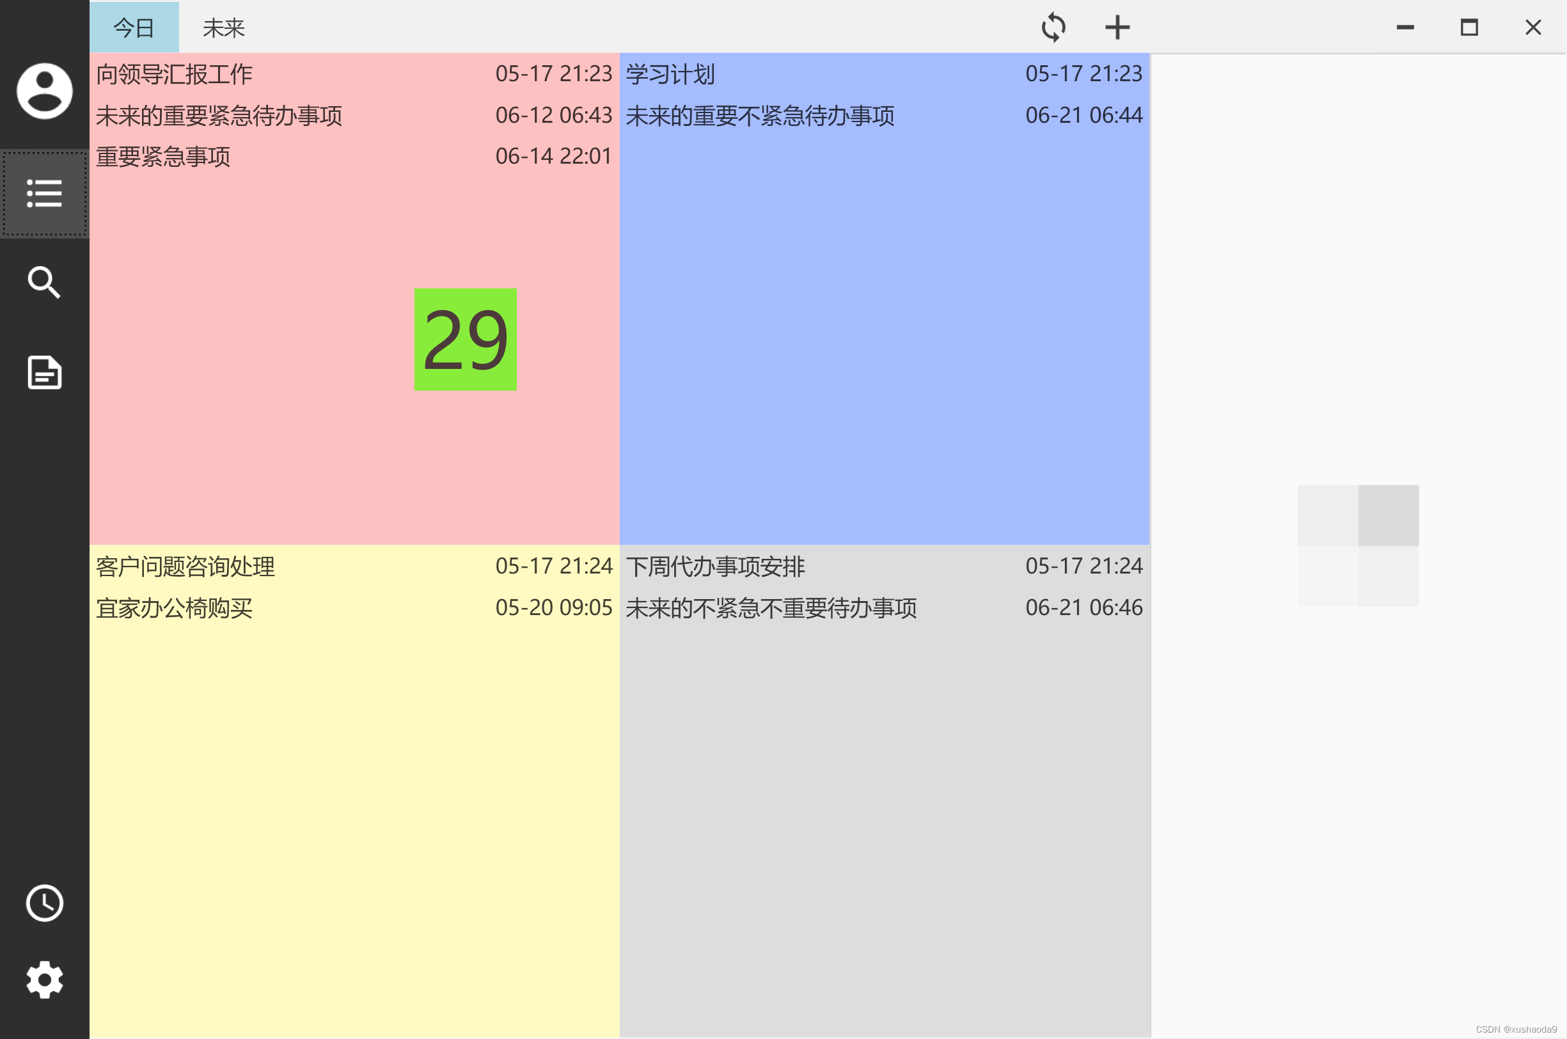Add a new task with plus icon
The image size is (1567, 1039).
click(1117, 28)
